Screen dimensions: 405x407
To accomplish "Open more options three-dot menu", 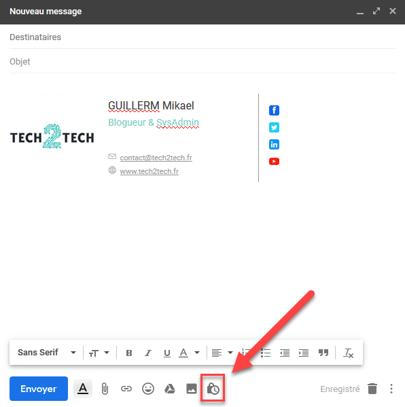I will pyautogui.click(x=391, y=389).
